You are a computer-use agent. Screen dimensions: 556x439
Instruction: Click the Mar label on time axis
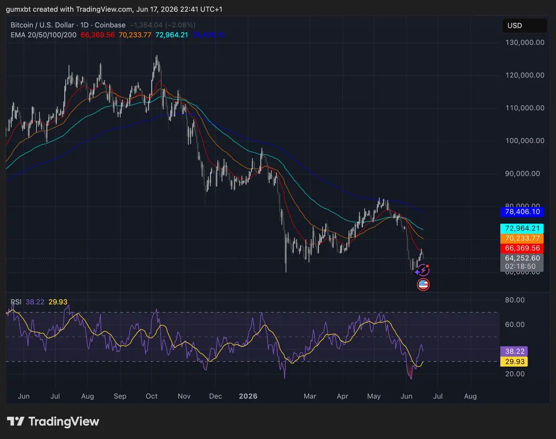pyautogui.click(x=310, y=396)
